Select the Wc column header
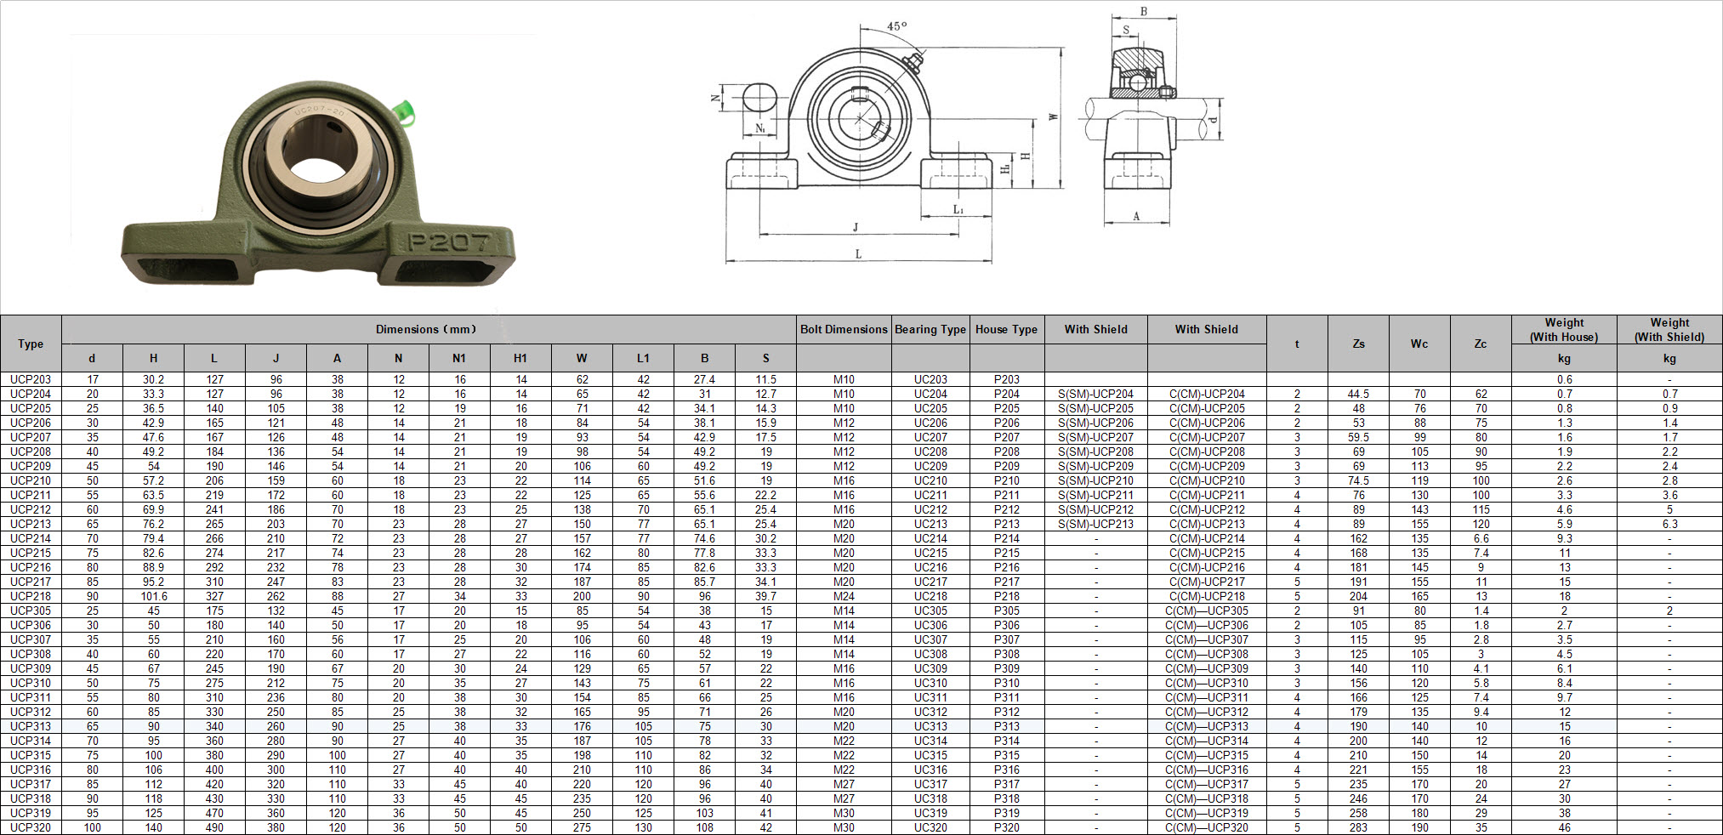Viewport: 1723px width, 835px height. point(1419,344)
